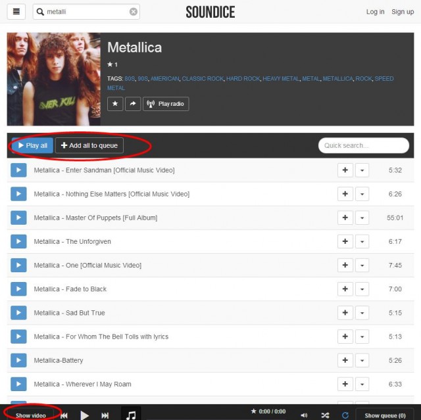The image size is (421, 420).
Task: Expand options dropdown for Sad But True
Action: (362, 313)
